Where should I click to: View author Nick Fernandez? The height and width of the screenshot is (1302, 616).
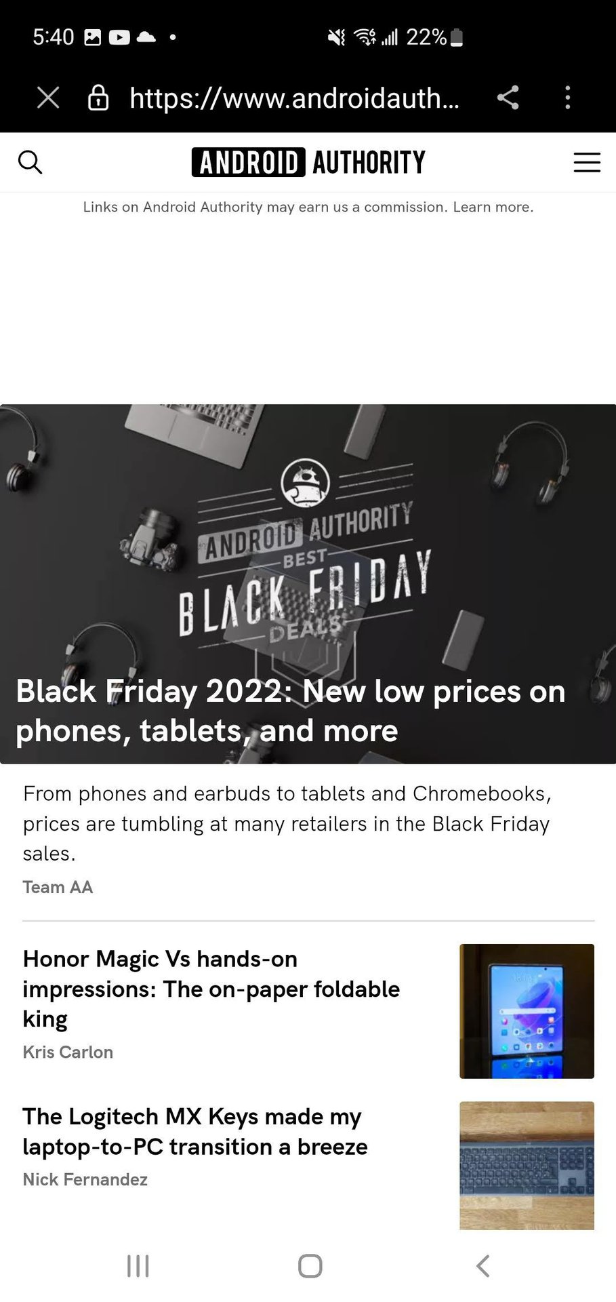pyautogui.click(x=85, y=1179)
